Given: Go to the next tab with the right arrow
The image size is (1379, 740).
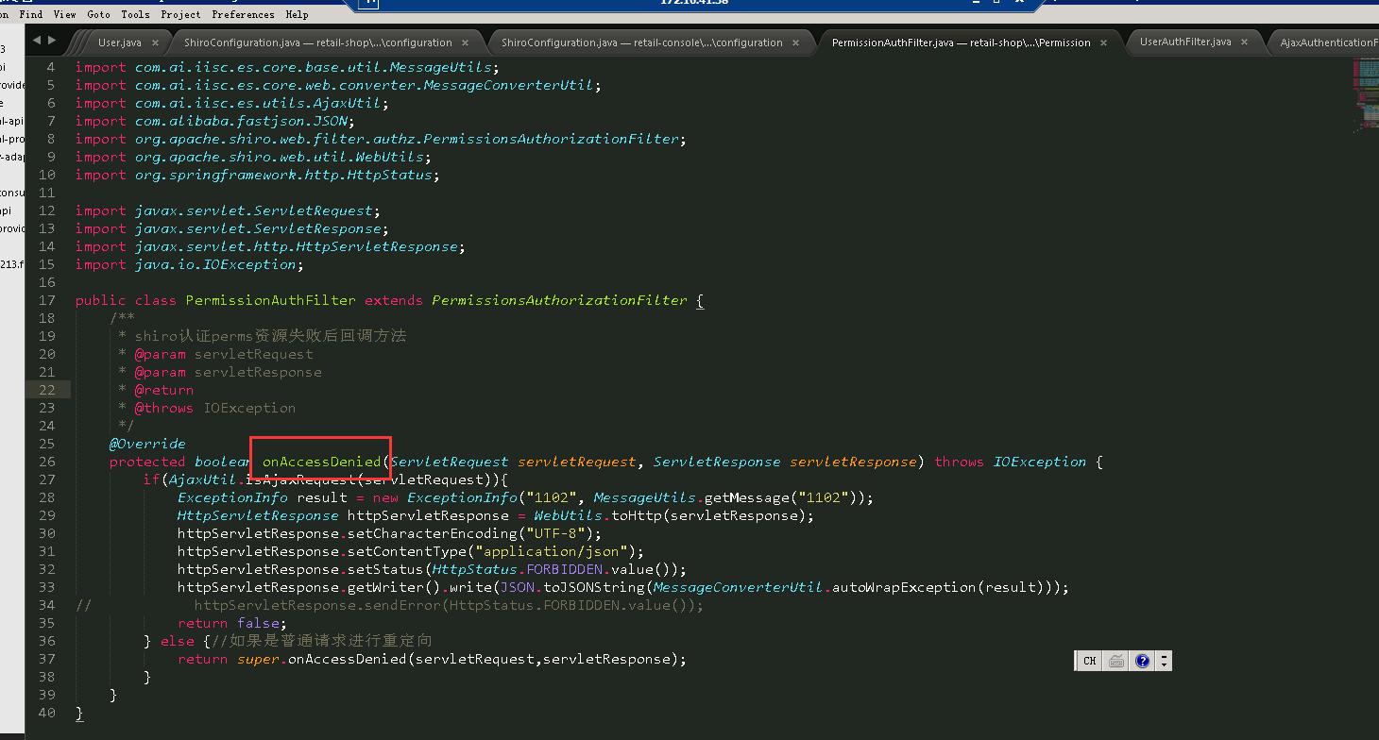Looking at the screenshot, I should 52,41.
